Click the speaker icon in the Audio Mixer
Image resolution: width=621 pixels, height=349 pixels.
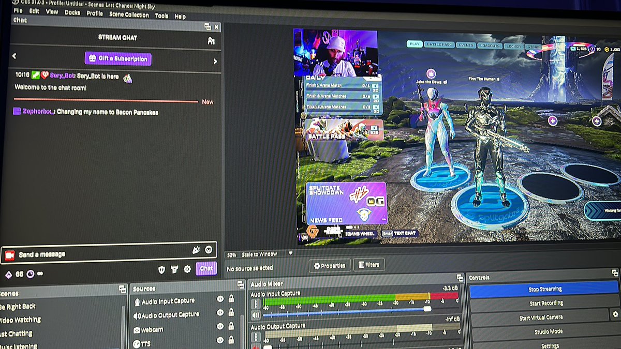[256, 314]
